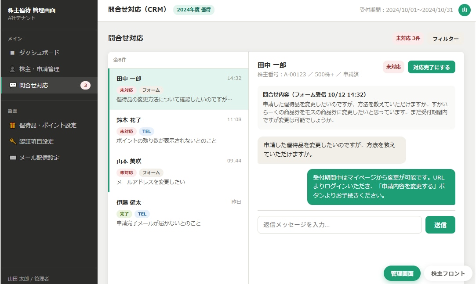Click the 未対応 status tag in detail header
Image resolution: width=476 pixels, height=284 pixels.
click(393, 67)
